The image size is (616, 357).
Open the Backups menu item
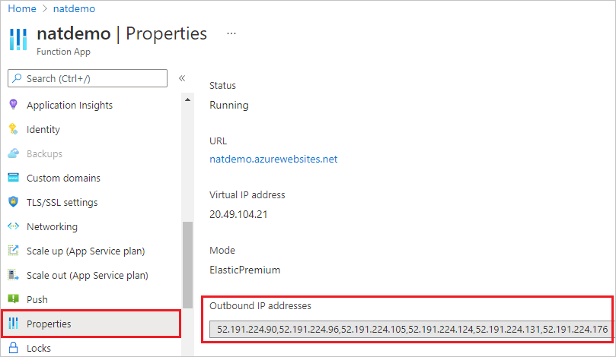(x=44, y=153)
